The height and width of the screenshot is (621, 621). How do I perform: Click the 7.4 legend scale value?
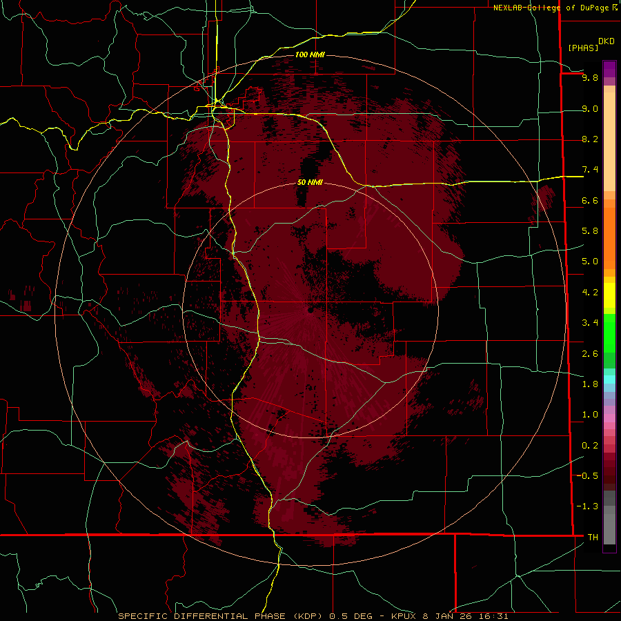(x=590, y=170)
